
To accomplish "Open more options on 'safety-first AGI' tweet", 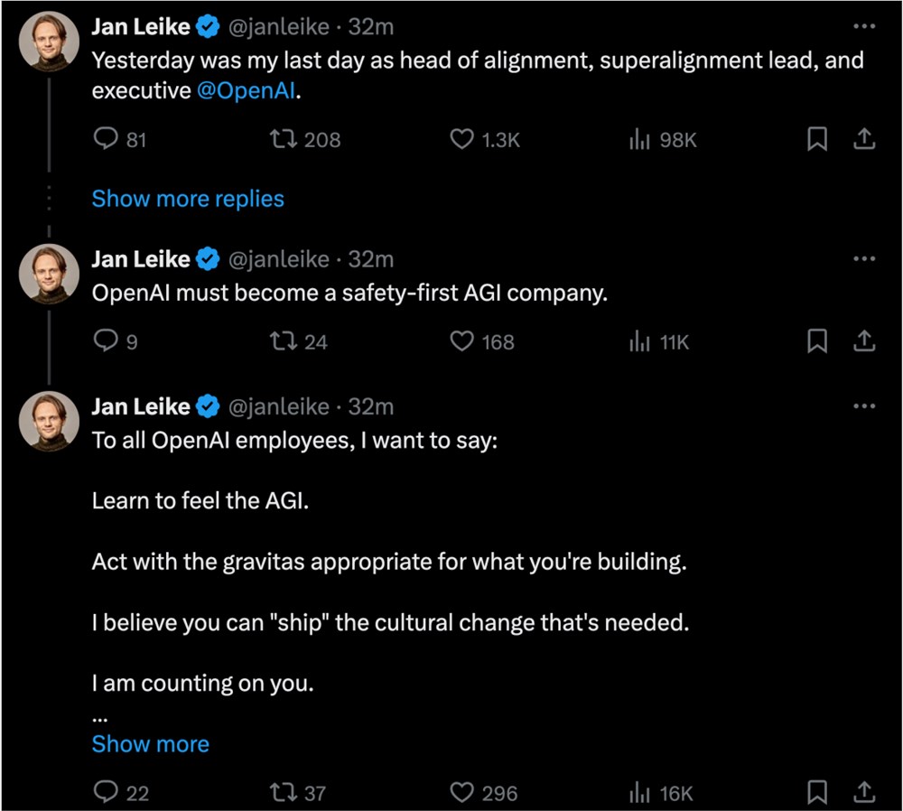I will point(863,259).
